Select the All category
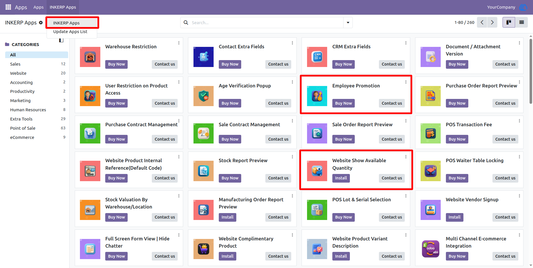This screenshot has height=268, width=533. [x=37, y=55]
